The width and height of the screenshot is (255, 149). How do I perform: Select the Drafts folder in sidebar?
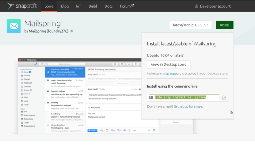(x=26, y=90)
